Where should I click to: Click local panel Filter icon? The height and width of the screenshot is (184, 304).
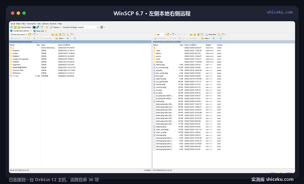(x=35, y=34)
